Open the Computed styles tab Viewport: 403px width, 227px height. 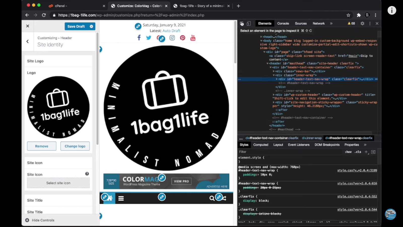pos(261,145)
